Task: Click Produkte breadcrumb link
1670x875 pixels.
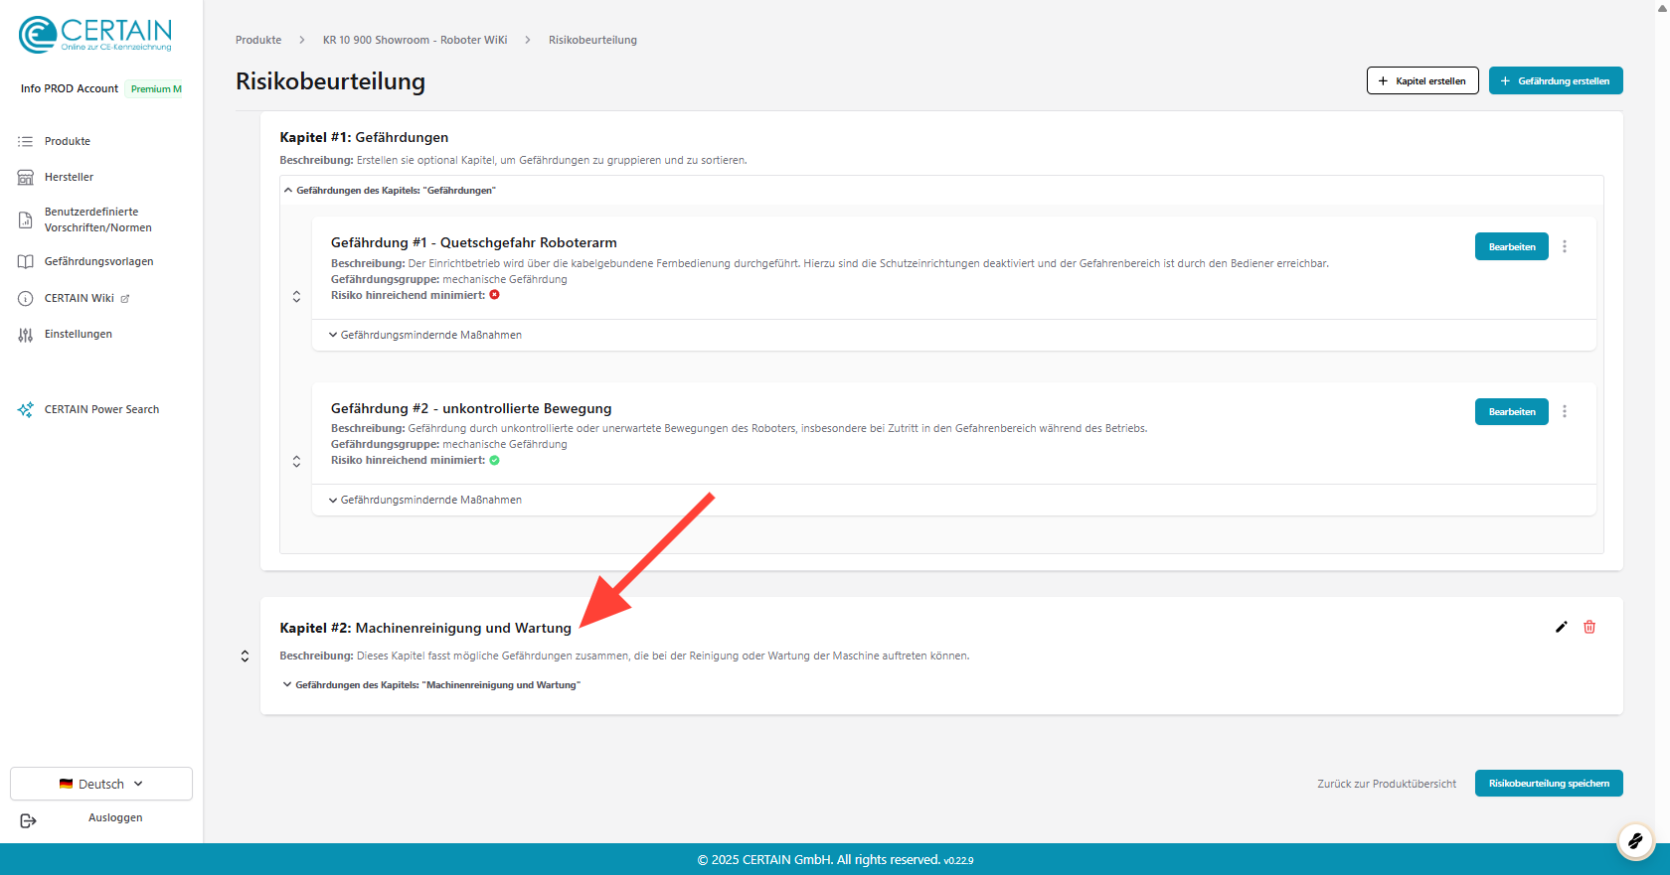Action: coord(258,40)
